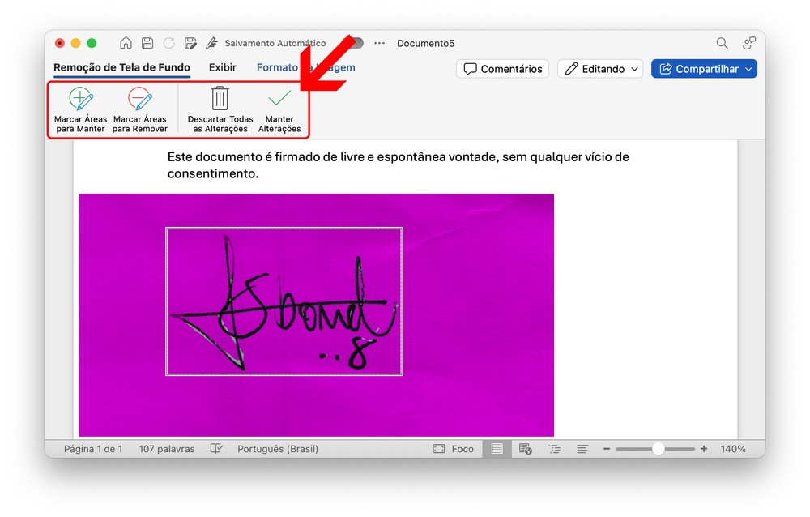Open the Comentários button

click(502, 69)
